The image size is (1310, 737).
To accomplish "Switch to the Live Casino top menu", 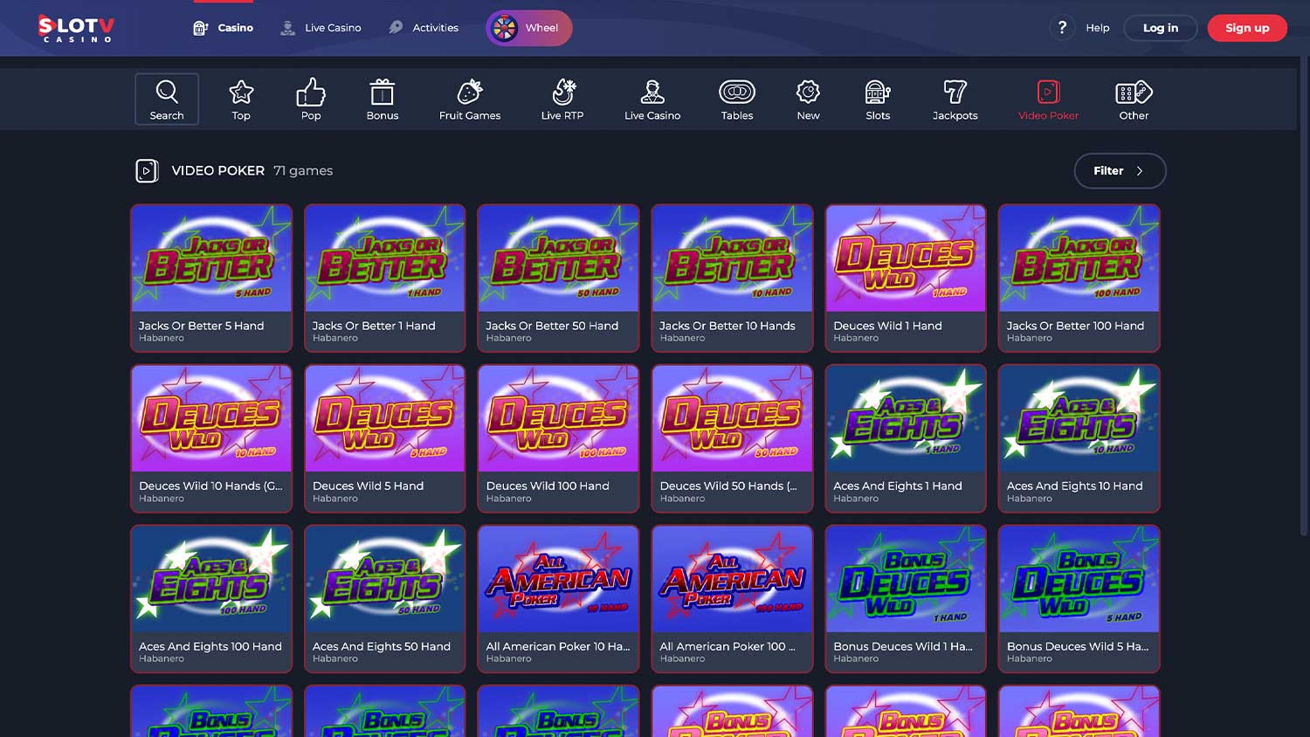I will (x=321, y=28).
